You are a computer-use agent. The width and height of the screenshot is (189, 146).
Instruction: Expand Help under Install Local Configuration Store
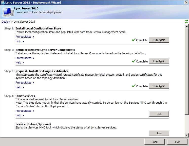click(20, 41)
